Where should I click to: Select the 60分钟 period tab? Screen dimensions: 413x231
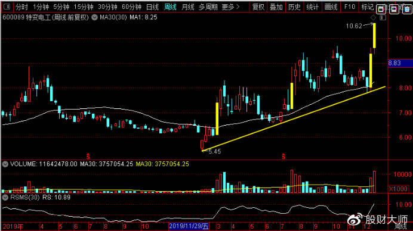click(132, 7)
